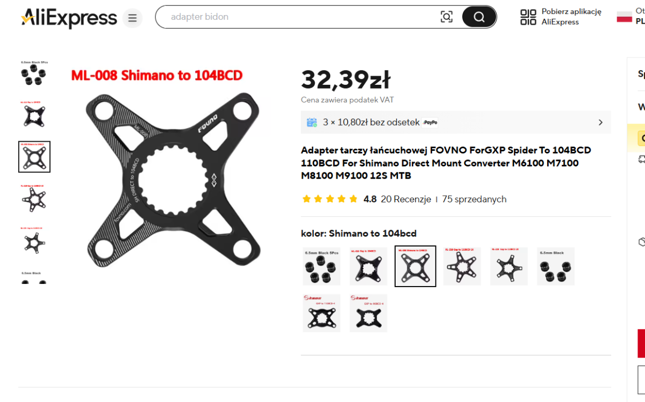Viewport: 645px width, 402px height.
Task: Choose the 8.5mm Black bolts variant
Action: click(x=556, y=266)
